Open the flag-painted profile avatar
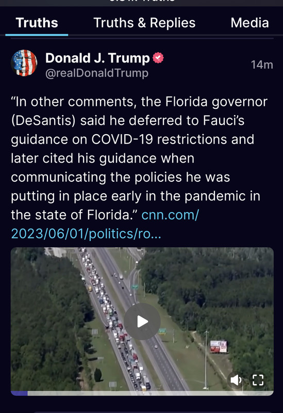 (x=24, y=62)
